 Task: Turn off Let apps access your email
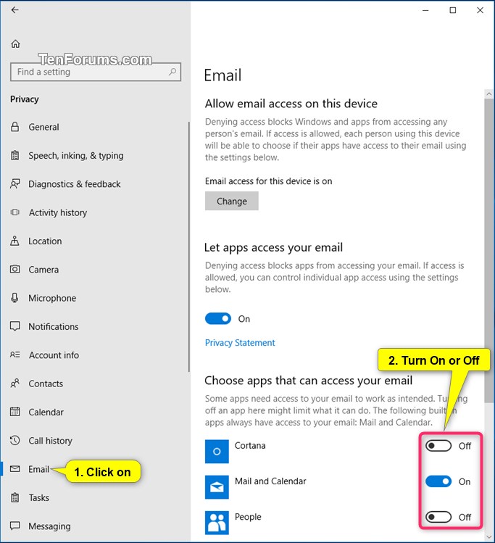218,318
